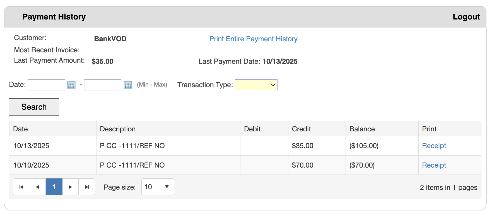Image resolution: width=492 pixels, height=216 pixels.
Task: View Receipt for the 10/10/2025 payment
Action: [x=434, y=165]
